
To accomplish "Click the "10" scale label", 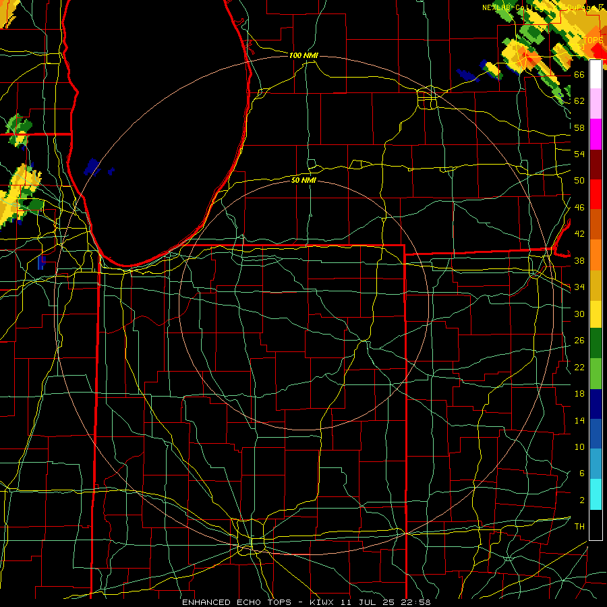I will (579, 446).
